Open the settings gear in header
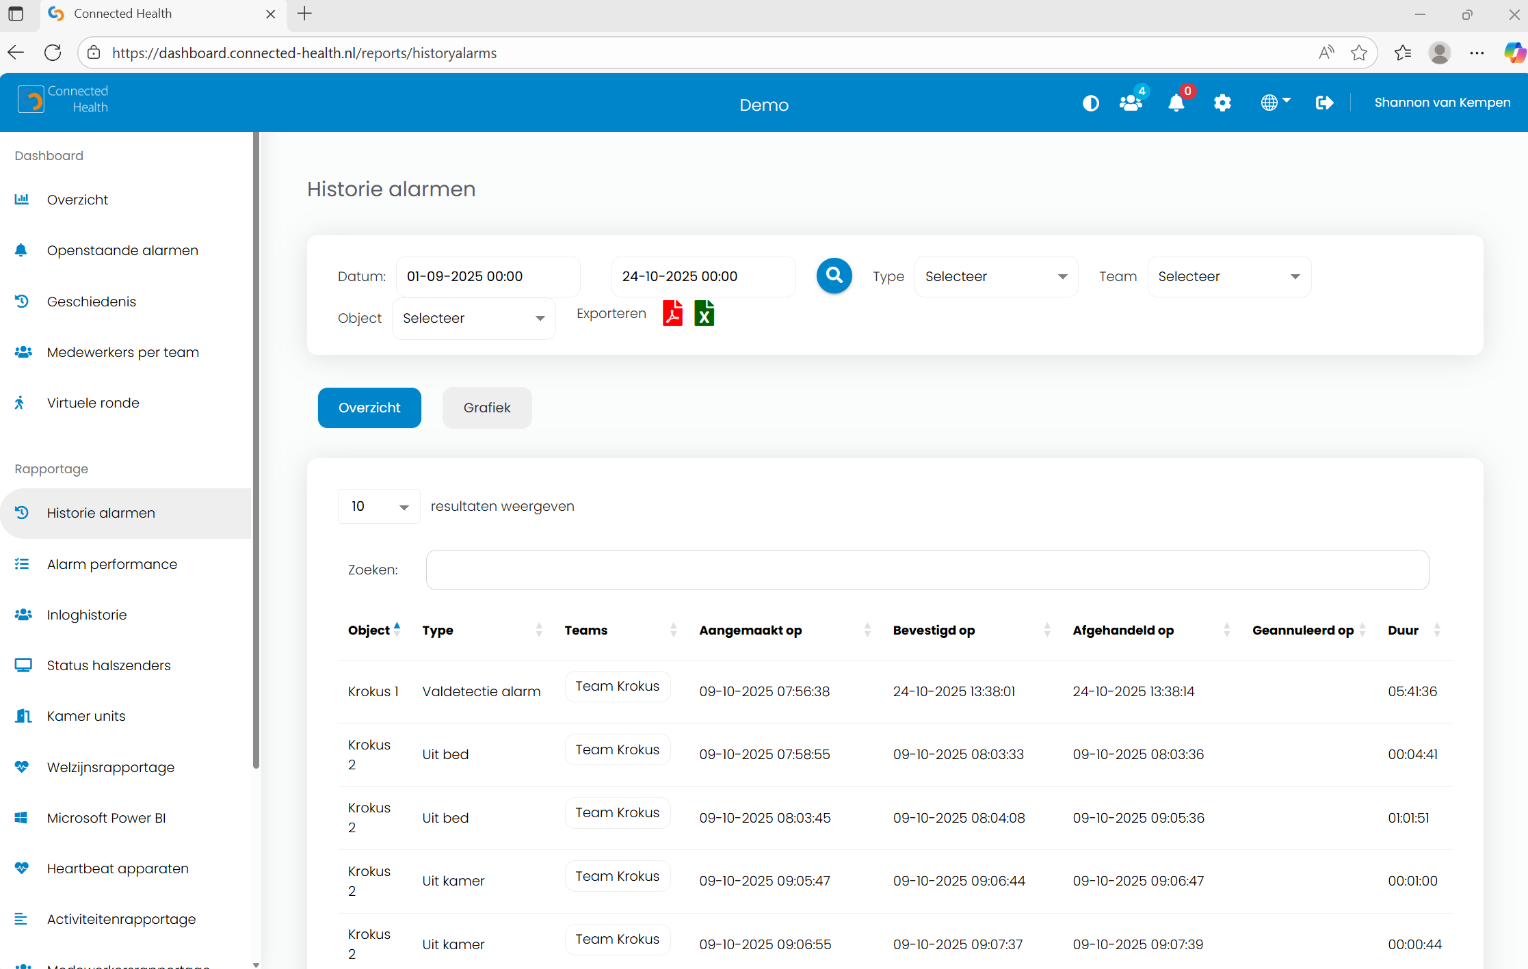 [1222, 103]
